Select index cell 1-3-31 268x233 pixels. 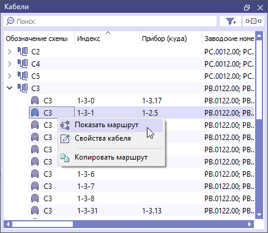(107, 210)
